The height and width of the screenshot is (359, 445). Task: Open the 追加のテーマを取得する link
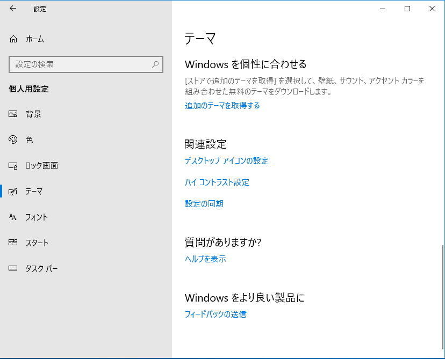(221, 106)
